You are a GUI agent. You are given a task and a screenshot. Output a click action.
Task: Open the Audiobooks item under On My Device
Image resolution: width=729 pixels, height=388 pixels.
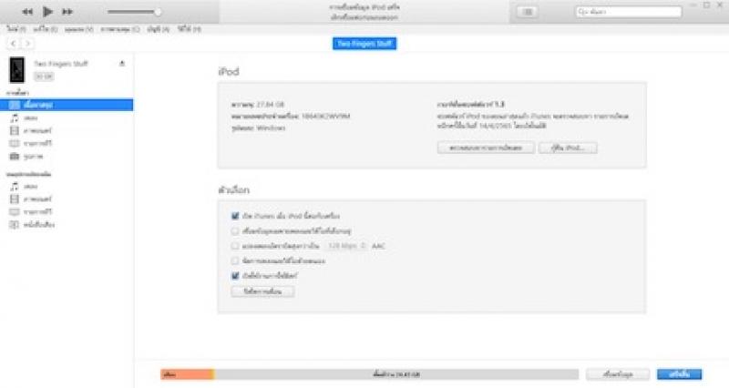click(32, 224)
